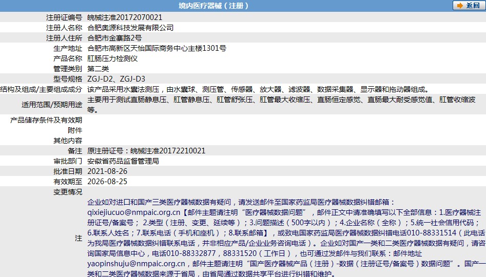Select usage text starting 主要用于测试直肠静息压
The image size is (486, 277).
(x=281, y=105)
